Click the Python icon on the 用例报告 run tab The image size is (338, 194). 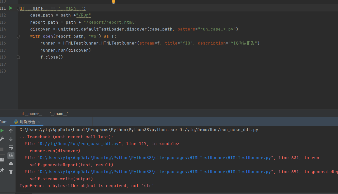16,122
